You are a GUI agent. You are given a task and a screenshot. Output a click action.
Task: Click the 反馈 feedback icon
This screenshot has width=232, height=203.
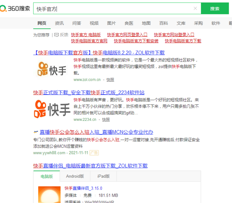[57, 35]
